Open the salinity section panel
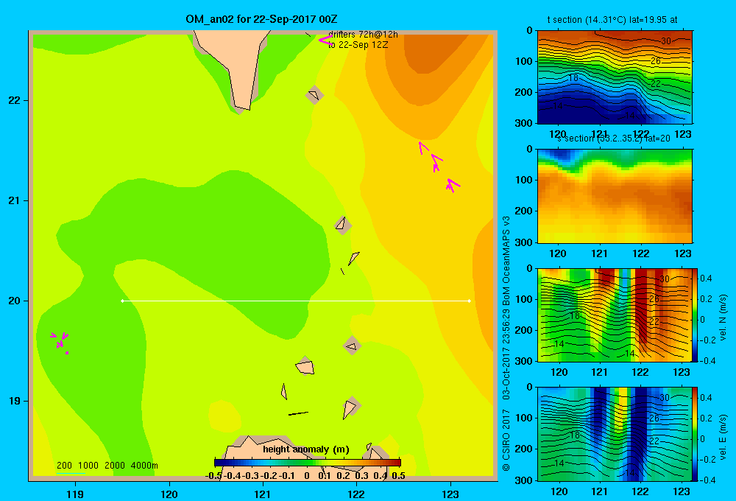The height and width of the screenshot is (501, 736). [x=615, y=196]
